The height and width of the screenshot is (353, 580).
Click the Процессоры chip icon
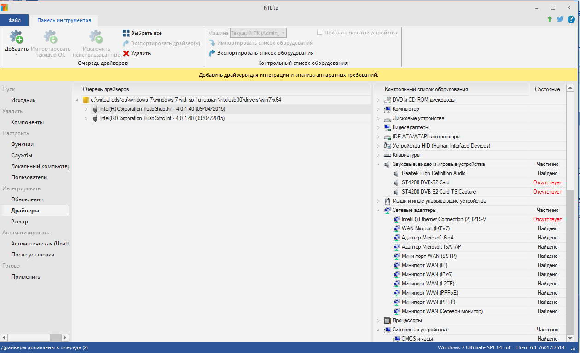click(x=387, y=320)
